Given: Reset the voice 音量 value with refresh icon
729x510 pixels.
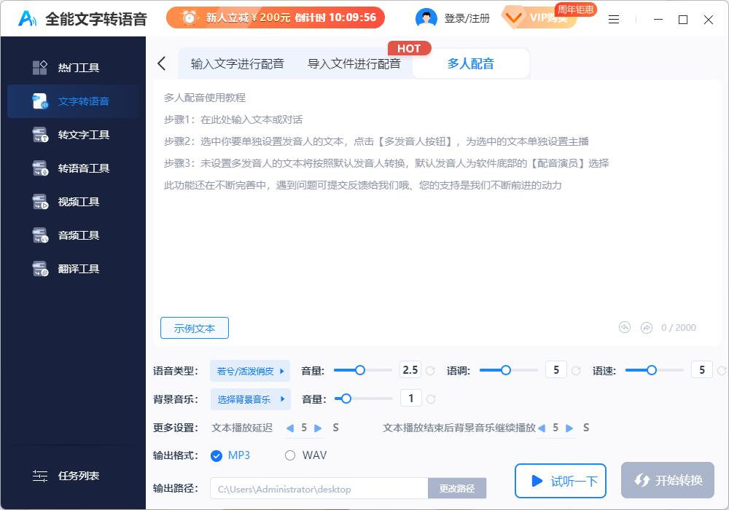Looking at the screenshot, I should pyautogui.click(x=431, y=371).
